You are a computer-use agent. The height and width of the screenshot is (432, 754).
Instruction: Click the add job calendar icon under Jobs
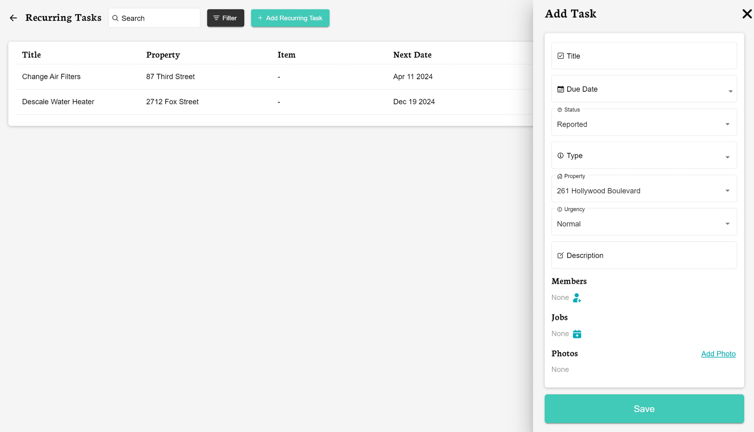click(x=577, y=334)
